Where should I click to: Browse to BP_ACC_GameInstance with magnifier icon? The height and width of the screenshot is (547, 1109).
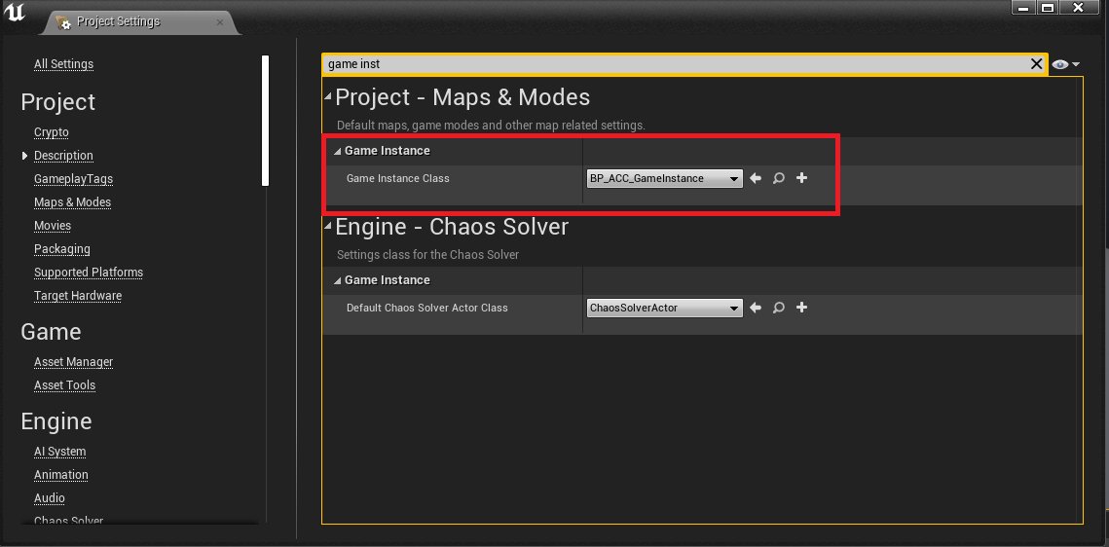click(779, 178)
